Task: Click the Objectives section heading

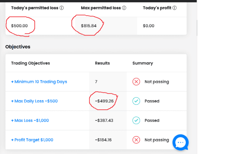Action: click(x=18, y=47)
